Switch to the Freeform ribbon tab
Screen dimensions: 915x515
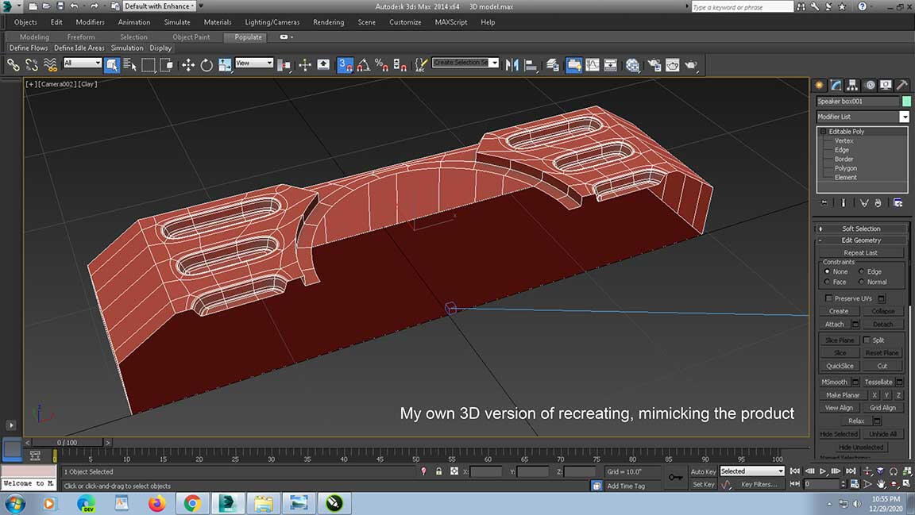tap(81, 37)
